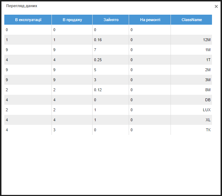Select the DB class name cell
Image resolution: width=222 pixels, height=196 pixels.
(x=208, y=100)
